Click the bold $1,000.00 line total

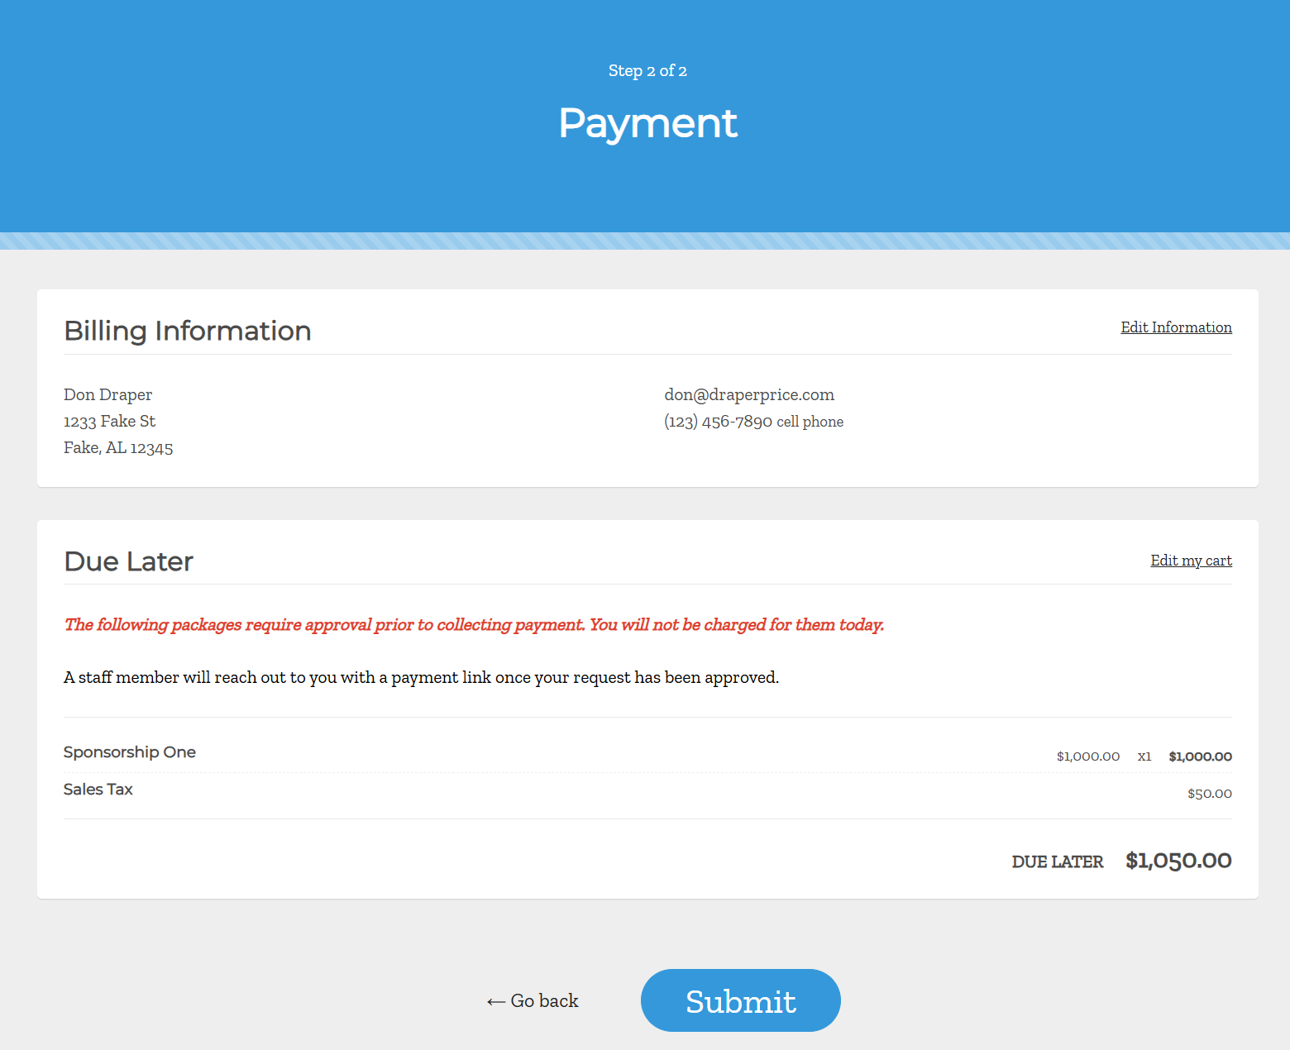click(x=1200, y=756)
